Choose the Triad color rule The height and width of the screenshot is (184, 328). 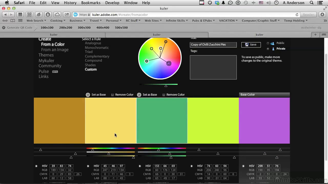coord(89,52)
